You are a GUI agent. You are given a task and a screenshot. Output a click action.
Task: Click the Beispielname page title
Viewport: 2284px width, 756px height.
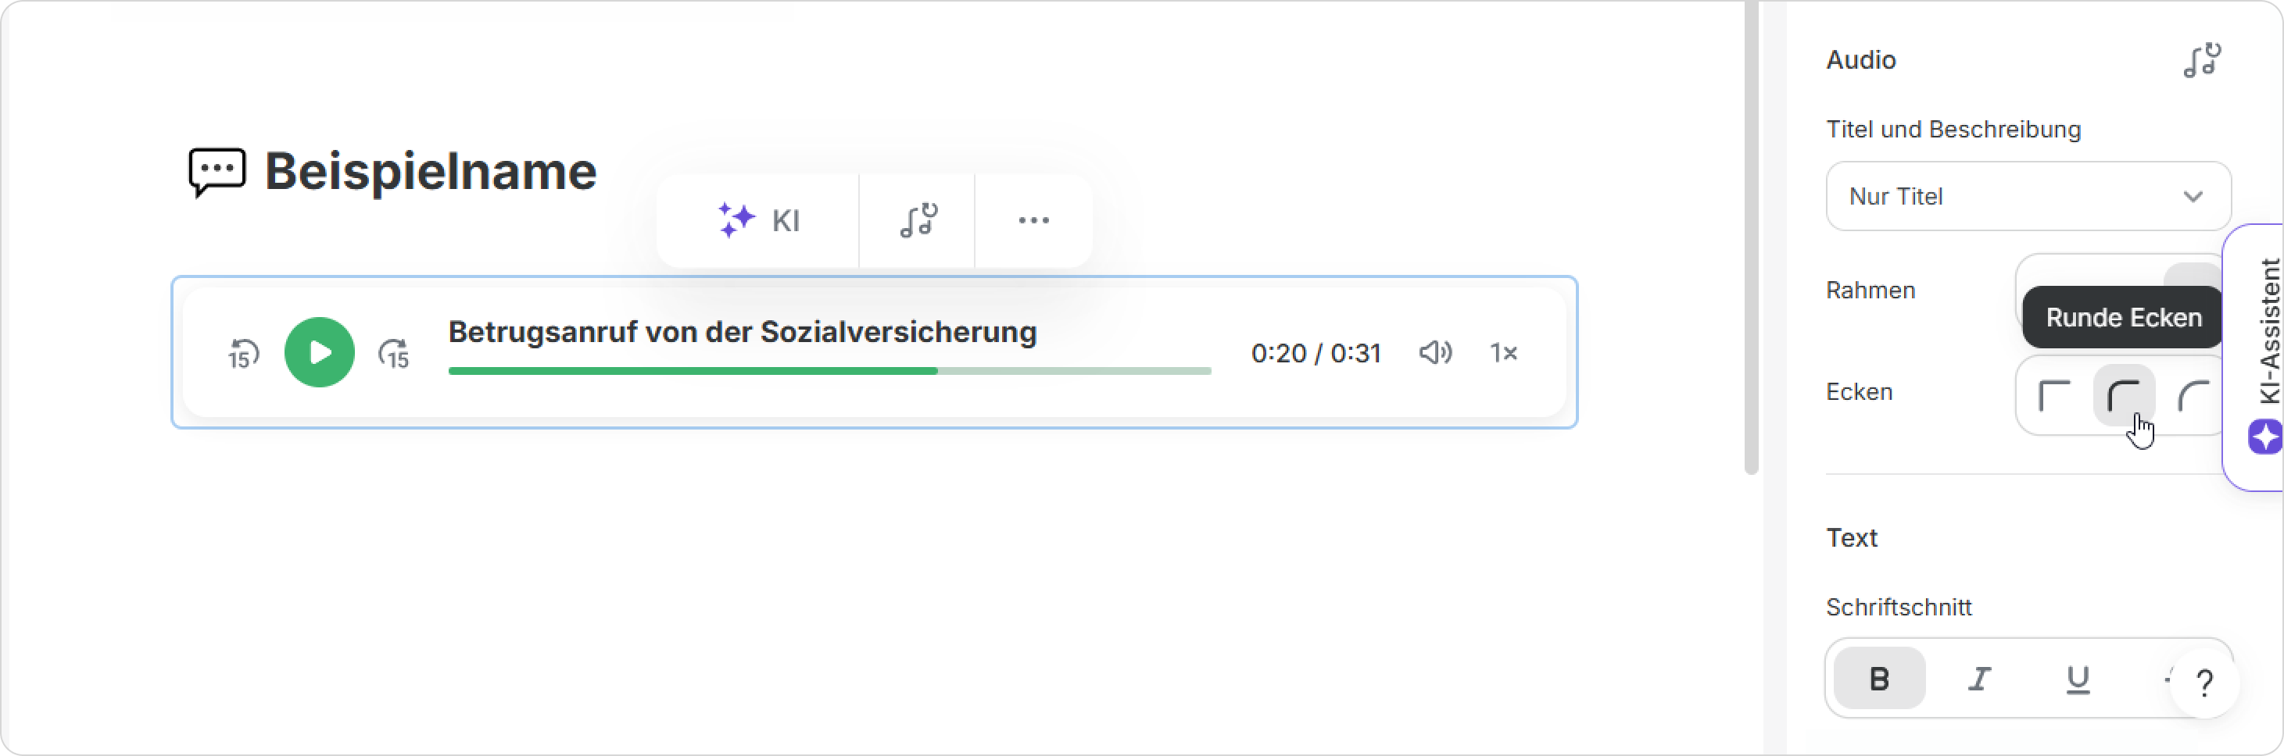click(430, 171)
